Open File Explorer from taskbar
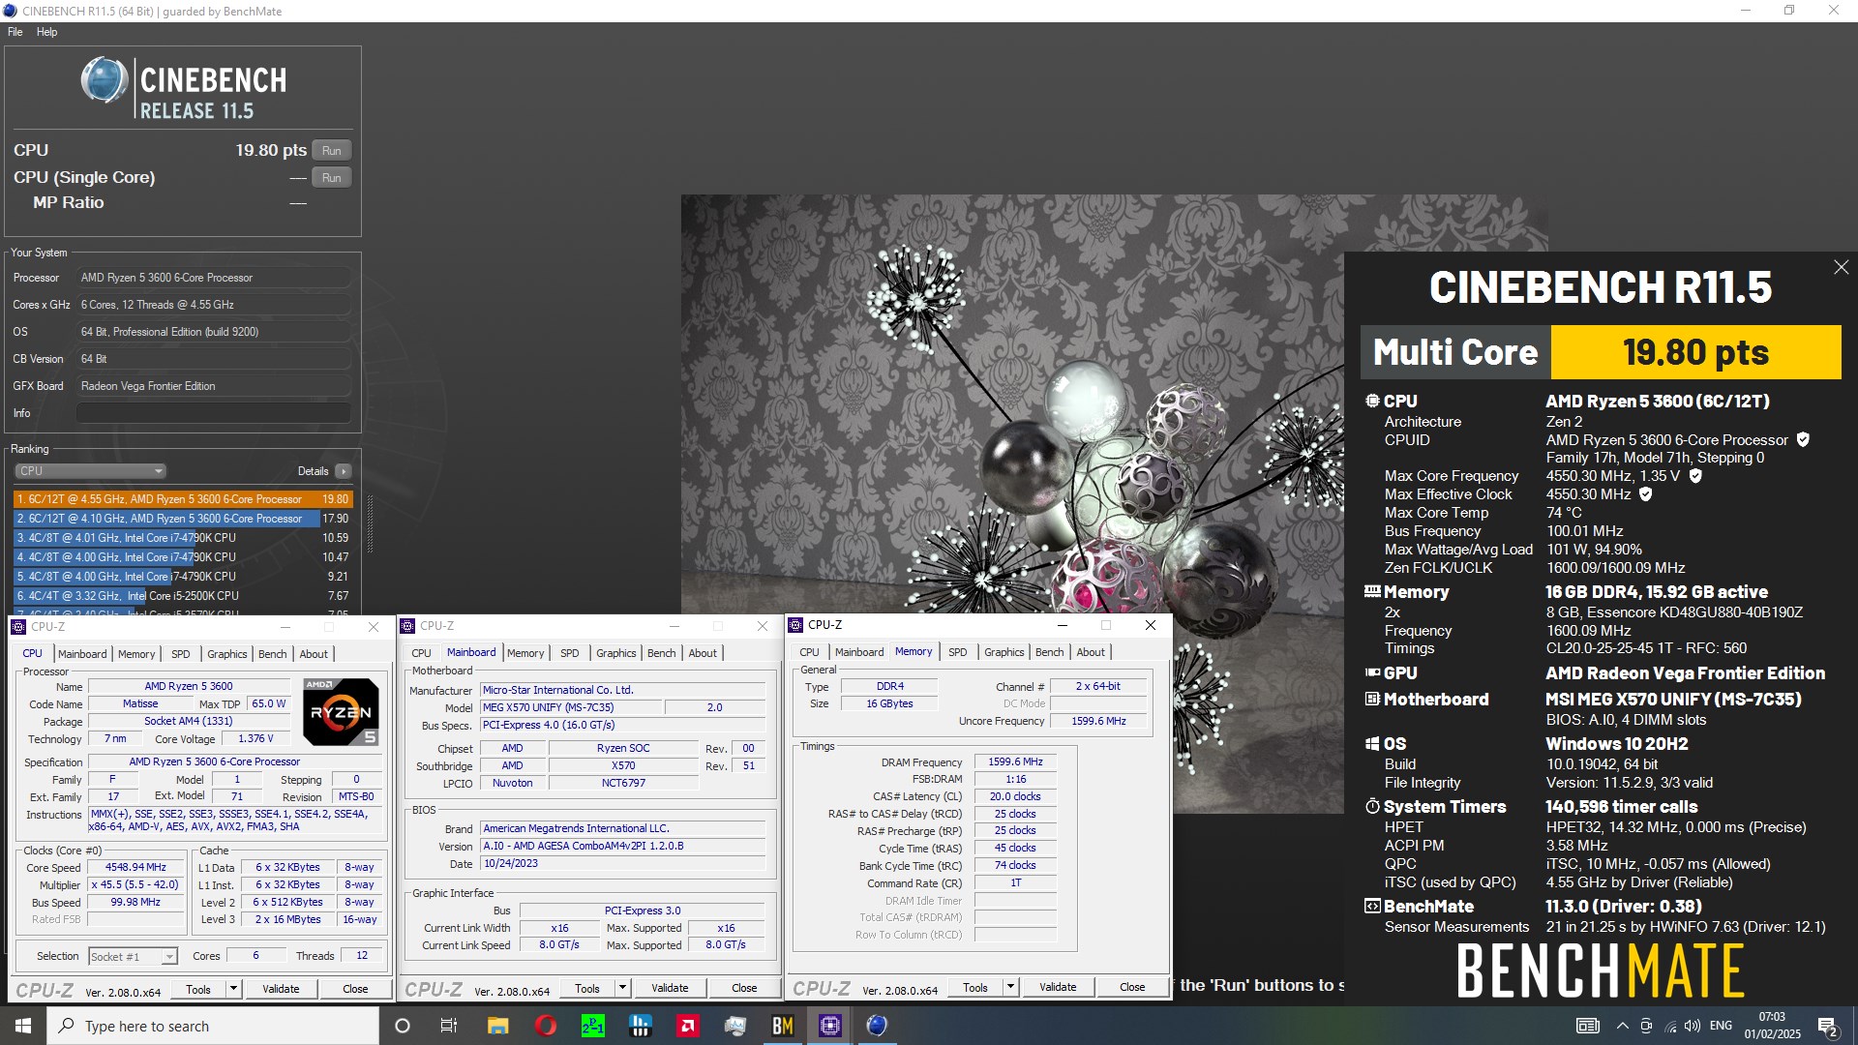Screen dimensions: 1858x1045 pyautogui.click(x=497, y=1026)
